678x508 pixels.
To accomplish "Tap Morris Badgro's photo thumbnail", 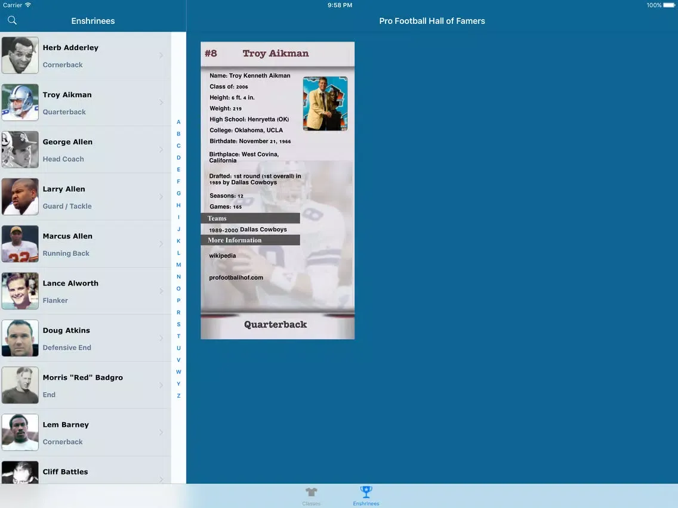I will [20, 385].
